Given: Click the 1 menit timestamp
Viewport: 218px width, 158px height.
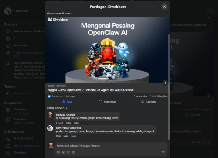Looking at the screenshot, I should coord(60,123).
